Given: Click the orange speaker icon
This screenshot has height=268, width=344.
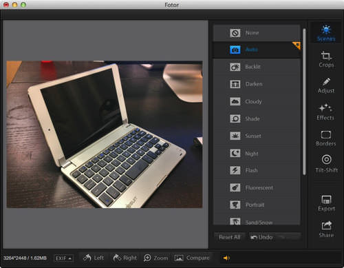Looking at the screenshot, I should tap(226, 258).
